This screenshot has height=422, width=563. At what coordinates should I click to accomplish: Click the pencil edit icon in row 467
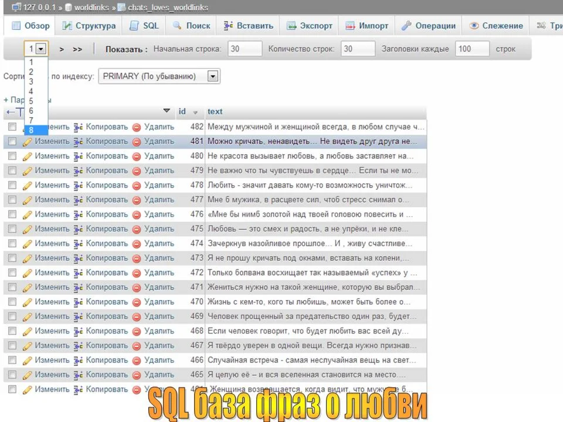click(x=28, y=346)
